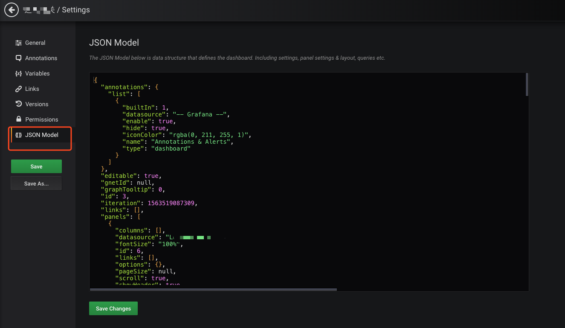This screenshot has height=328, width=565.
Task: Open the Variables section
Action: (x=38, y=73)
